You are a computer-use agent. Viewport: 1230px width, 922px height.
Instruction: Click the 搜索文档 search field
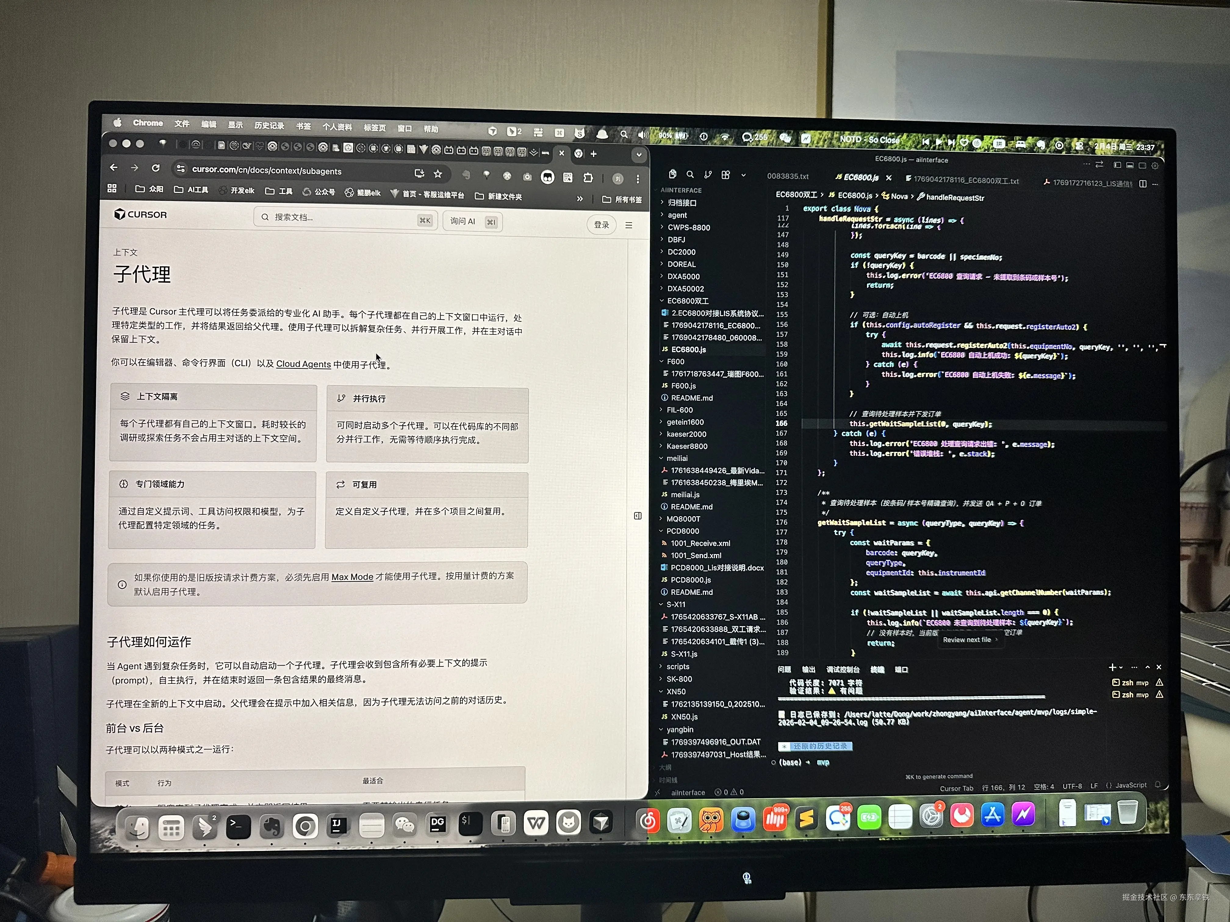coord(346,218)
